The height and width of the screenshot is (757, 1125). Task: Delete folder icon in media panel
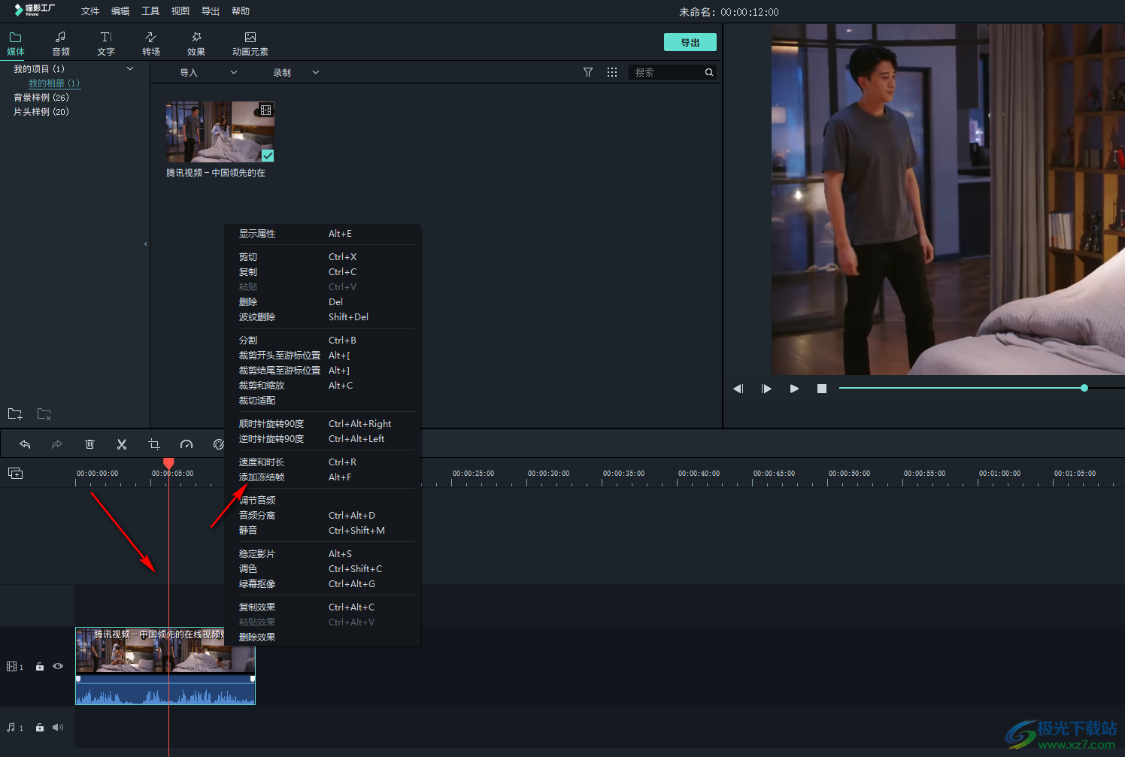[x=44, y=414]
